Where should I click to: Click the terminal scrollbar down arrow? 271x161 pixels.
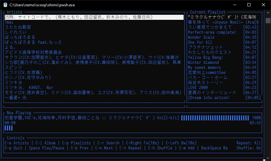click(268, 158)
